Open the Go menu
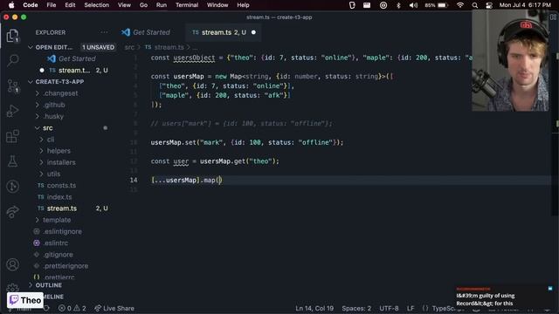This screenshot has width=559, height=314. point(143,5)
